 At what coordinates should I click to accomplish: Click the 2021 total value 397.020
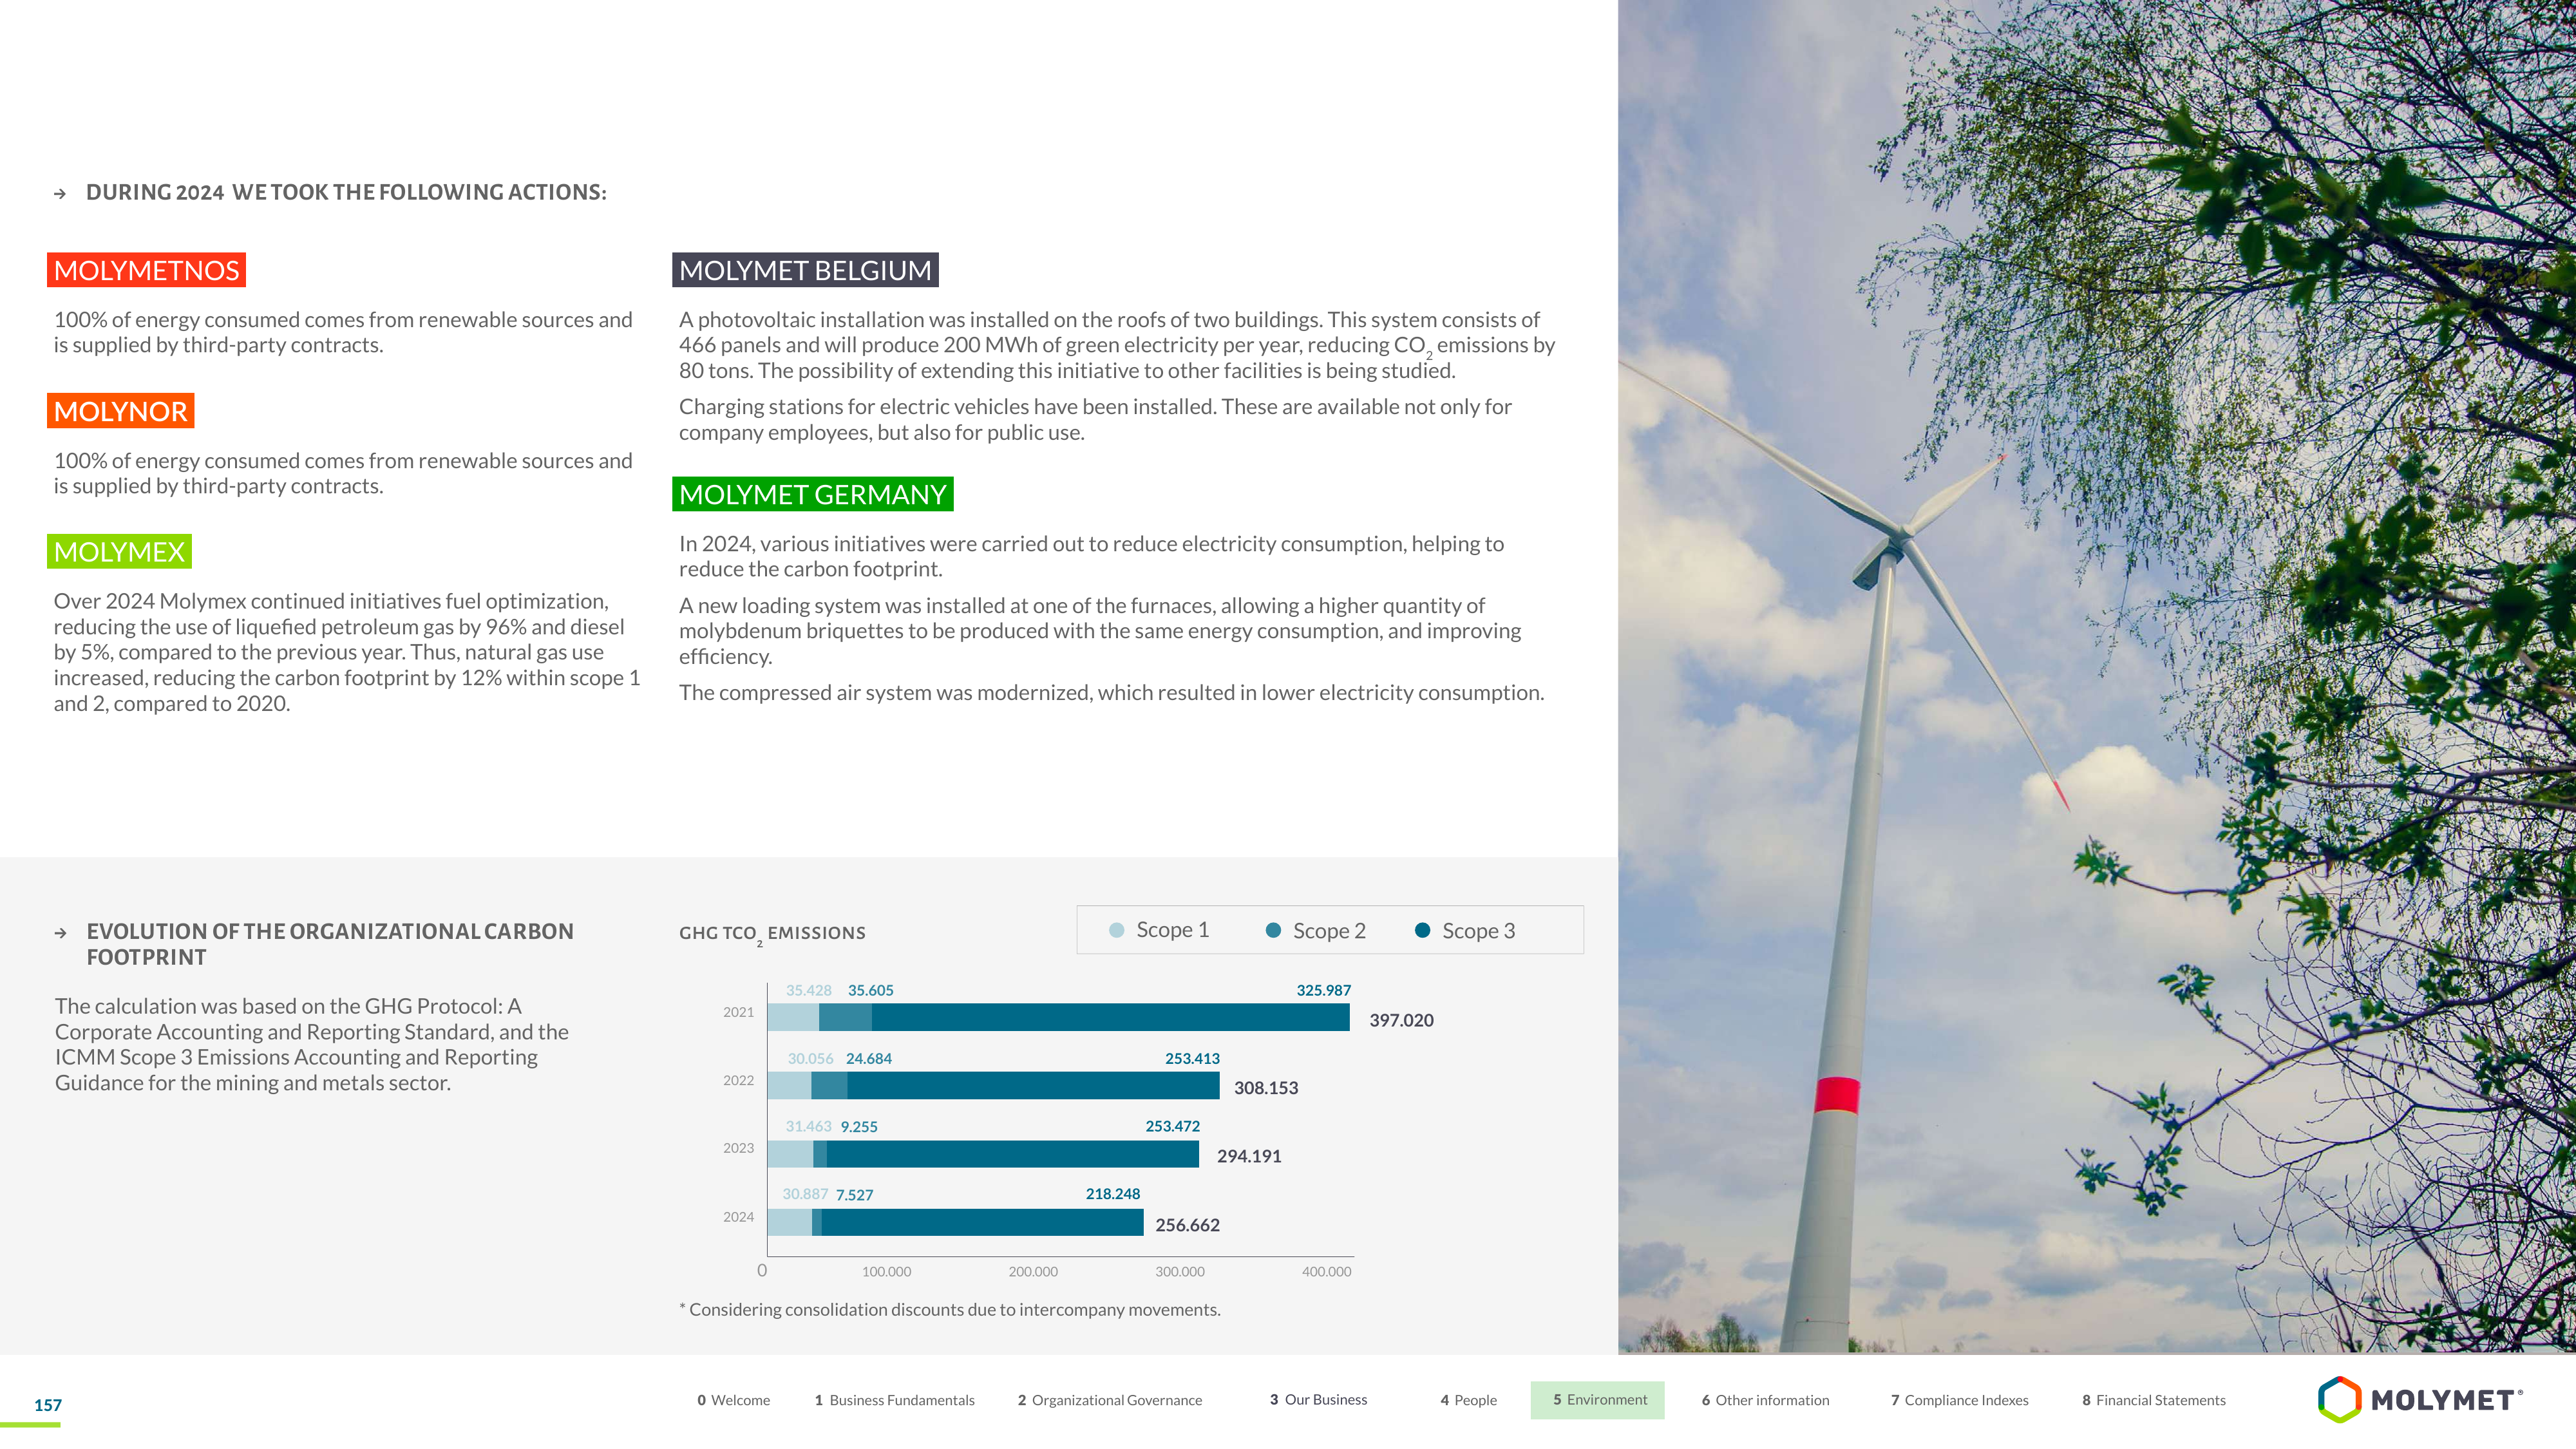pyautogui.click(x=1401, y=1020)
